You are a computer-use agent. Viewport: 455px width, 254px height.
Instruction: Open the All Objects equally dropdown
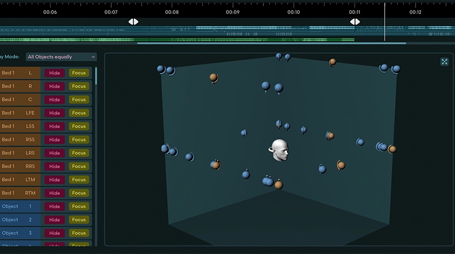point(61,57)
